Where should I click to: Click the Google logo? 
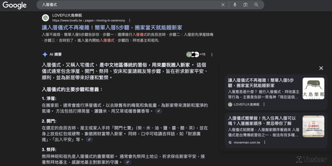[15, 5]
